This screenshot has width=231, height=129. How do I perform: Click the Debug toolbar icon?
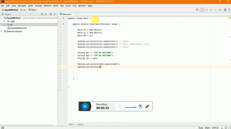click(x=211, y=10)
